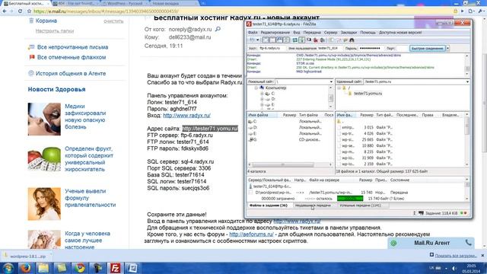Screen dimensions: 487x274
Task: Open Chrome from the taskbar
Action: tap(79, 267)
